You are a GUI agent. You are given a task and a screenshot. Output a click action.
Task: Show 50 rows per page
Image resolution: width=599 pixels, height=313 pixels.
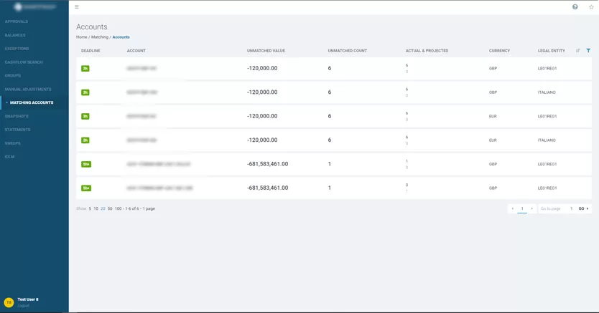[x=110, y=208]
